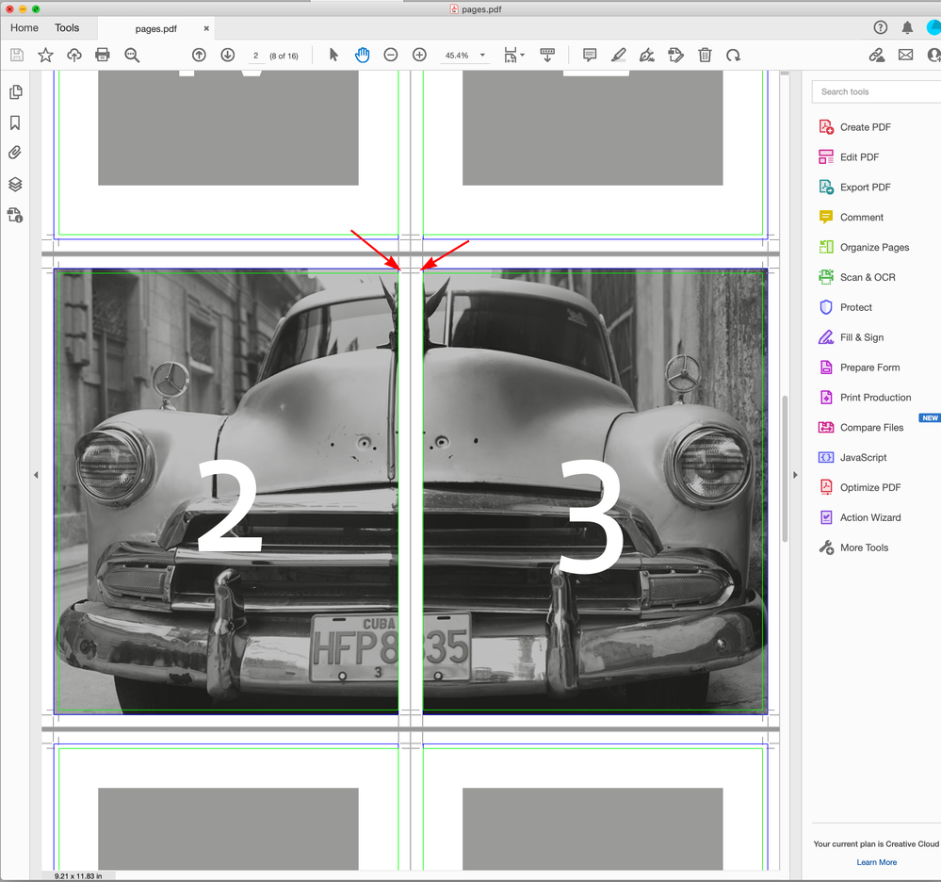Switch to the Home tab

click(x=24, y=27)
